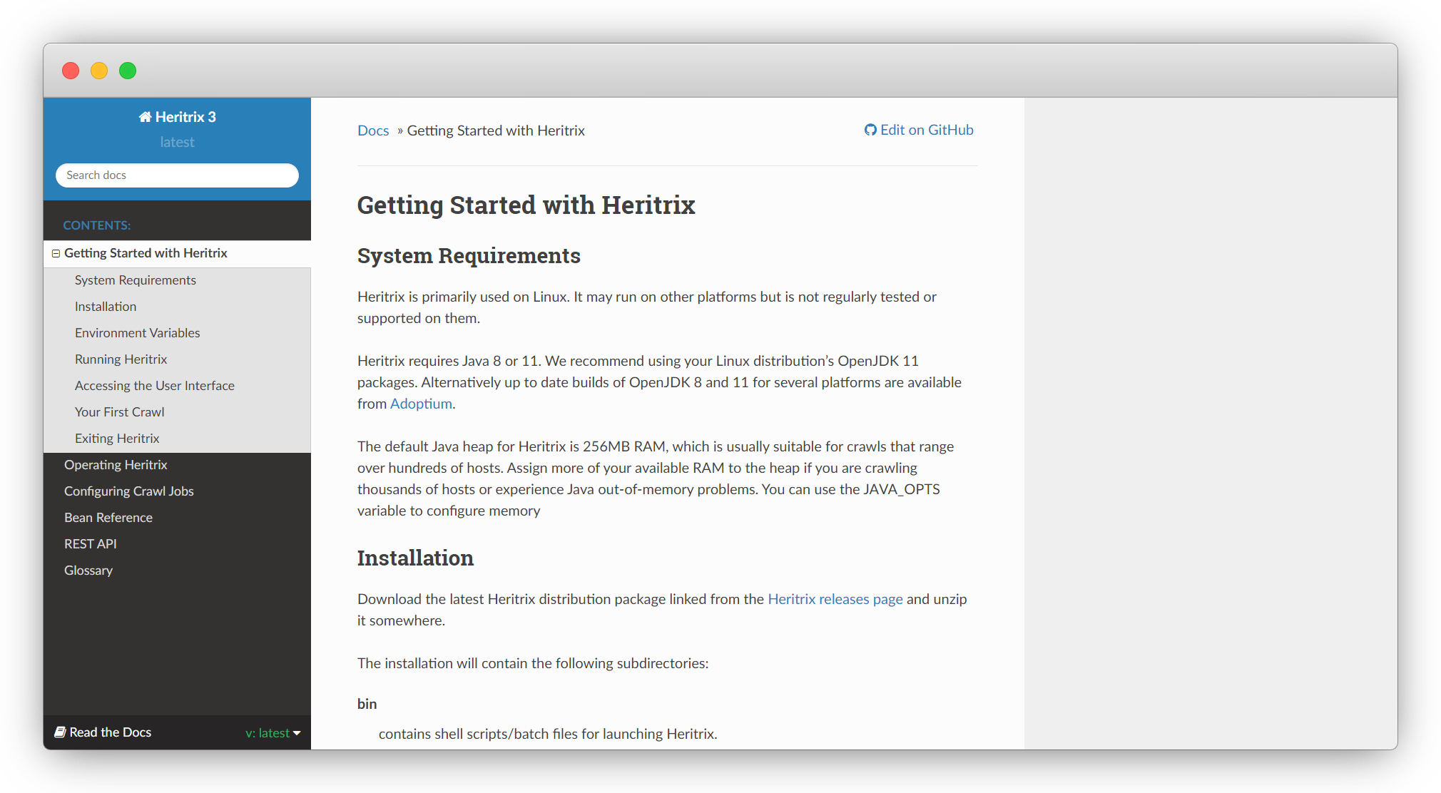Click the bin directory term

point(367,704)
